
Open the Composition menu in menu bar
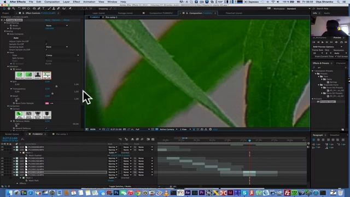[52, 2]
